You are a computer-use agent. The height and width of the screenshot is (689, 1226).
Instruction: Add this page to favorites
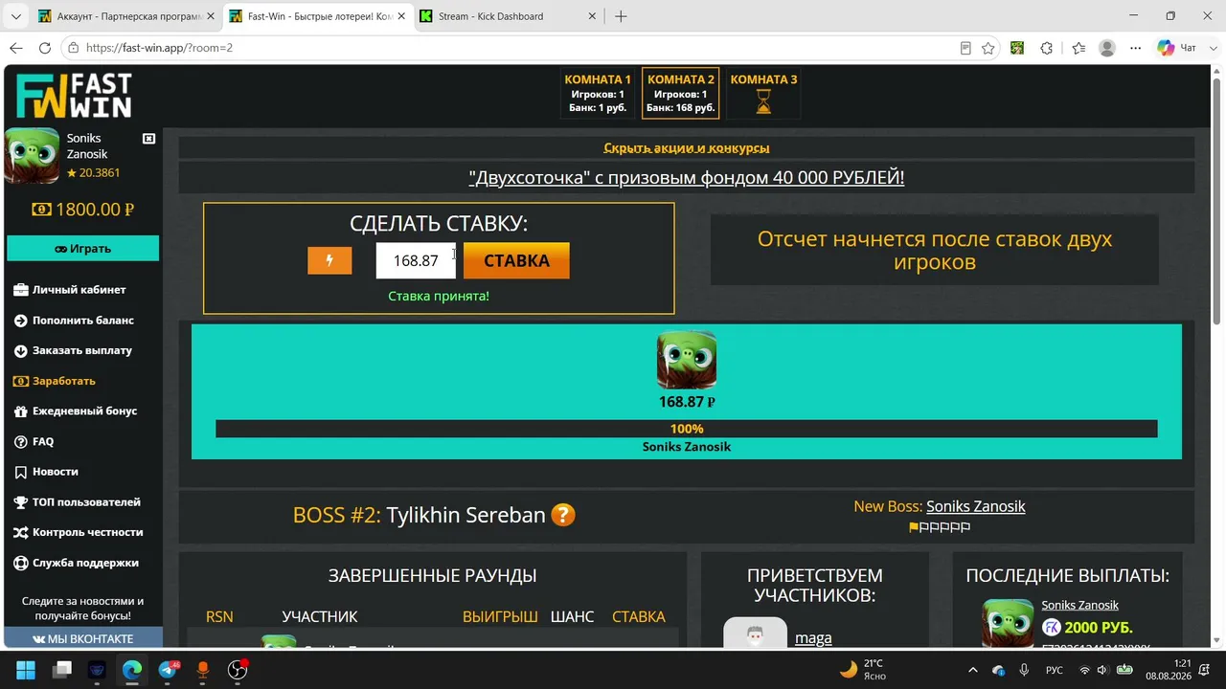(x=988, y=48)
